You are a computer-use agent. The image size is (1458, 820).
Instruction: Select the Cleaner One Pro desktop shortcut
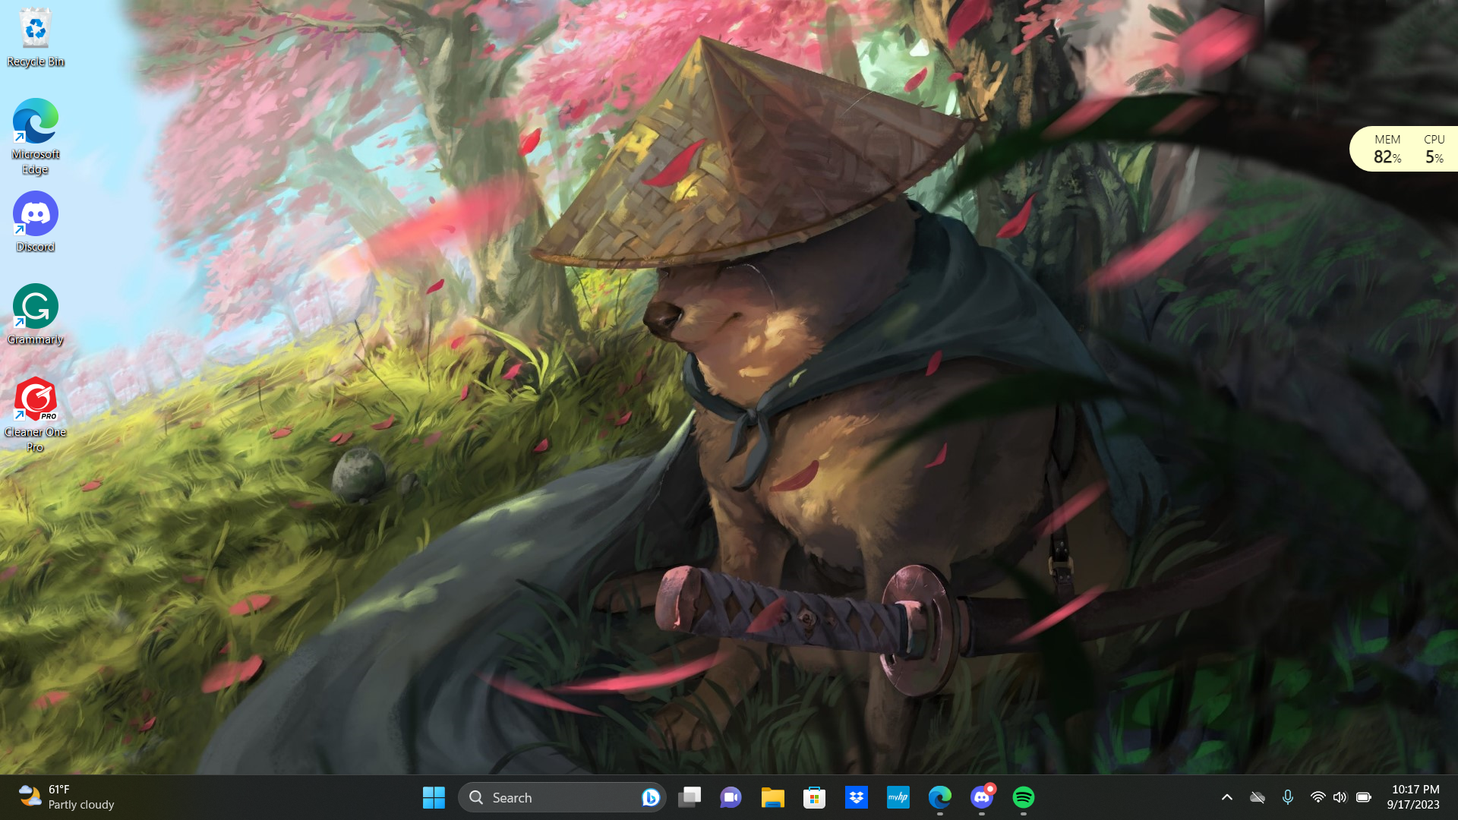(36, 415)
